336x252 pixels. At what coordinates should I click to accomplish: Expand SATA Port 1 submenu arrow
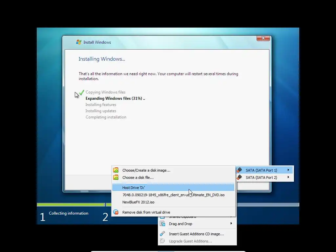click(x=288, y=170)
